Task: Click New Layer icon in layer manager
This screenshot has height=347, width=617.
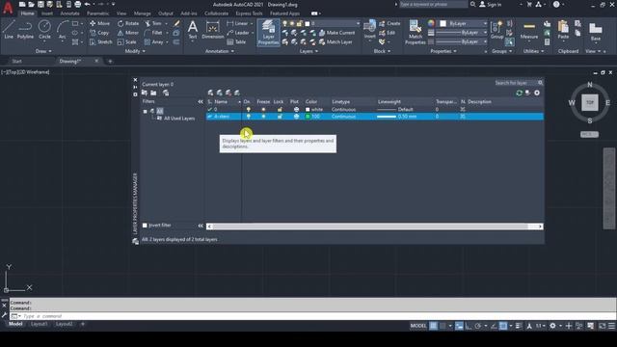Action: [210, 93]
